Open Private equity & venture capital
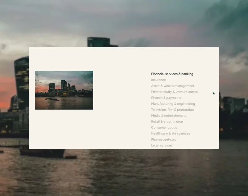This screenshot has height=196, width=248. pyautogui.click(x=175, y=92)
